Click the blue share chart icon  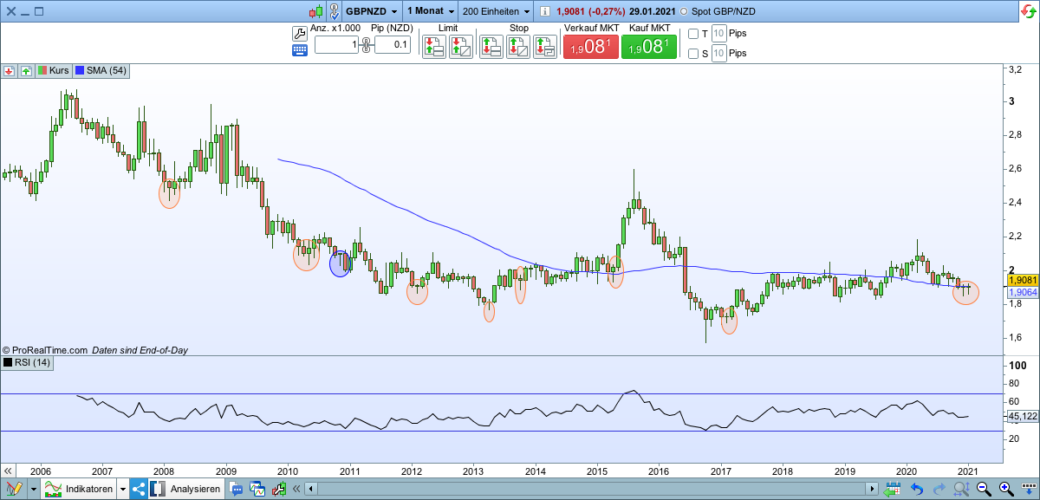137,488
